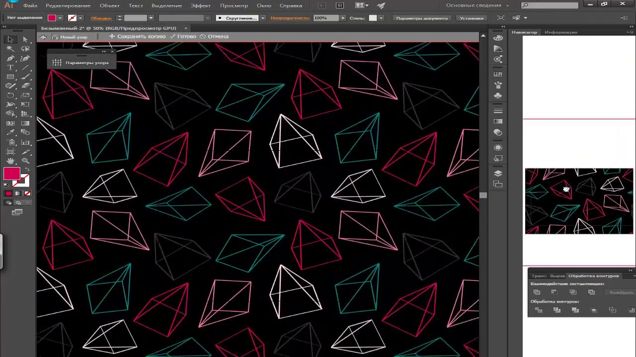Click the Обводка stroke link
The image size is (636, 357).
(101, 18)
